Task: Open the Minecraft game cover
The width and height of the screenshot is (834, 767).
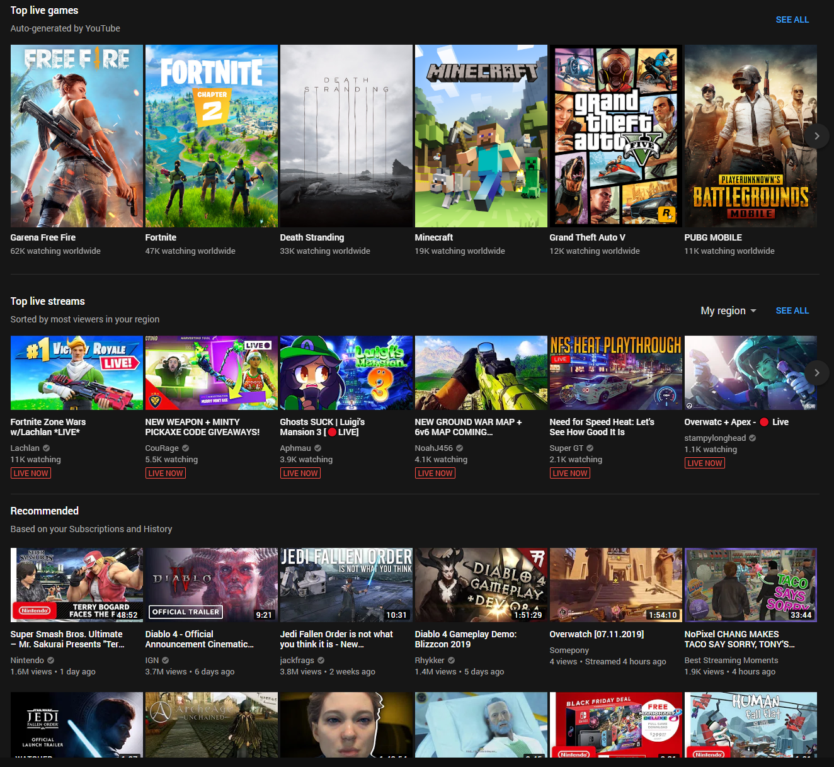Action: pos(481,136)
